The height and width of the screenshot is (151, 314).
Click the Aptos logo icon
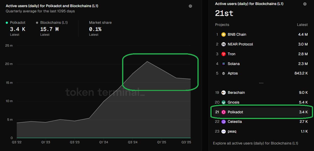[223, 73]
